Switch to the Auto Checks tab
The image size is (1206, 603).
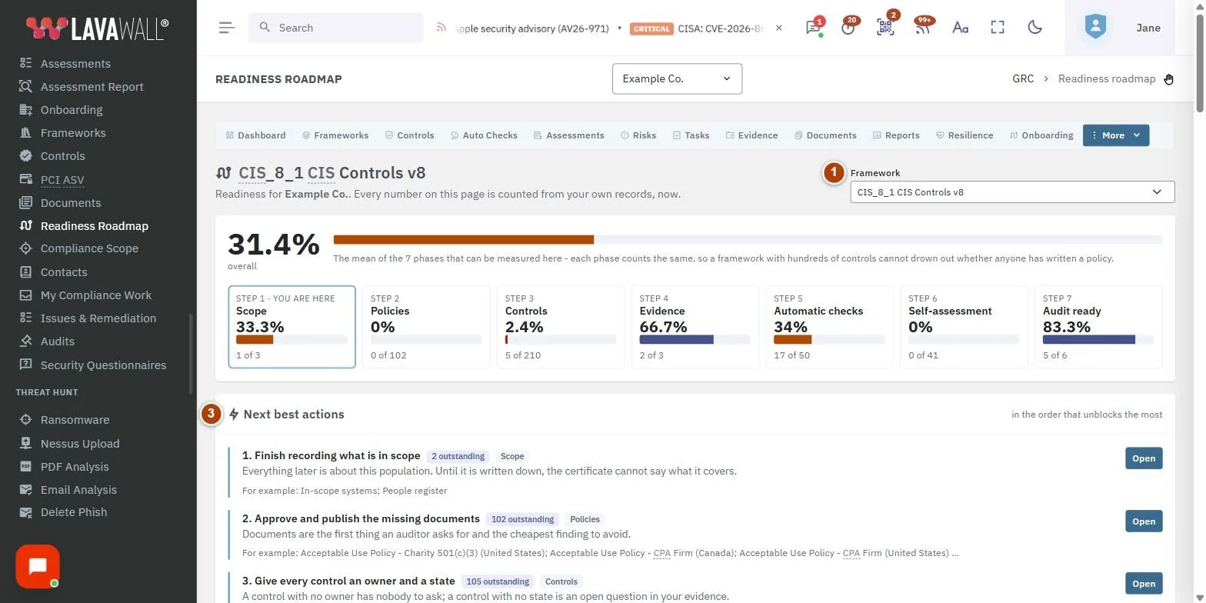point(484,135)
